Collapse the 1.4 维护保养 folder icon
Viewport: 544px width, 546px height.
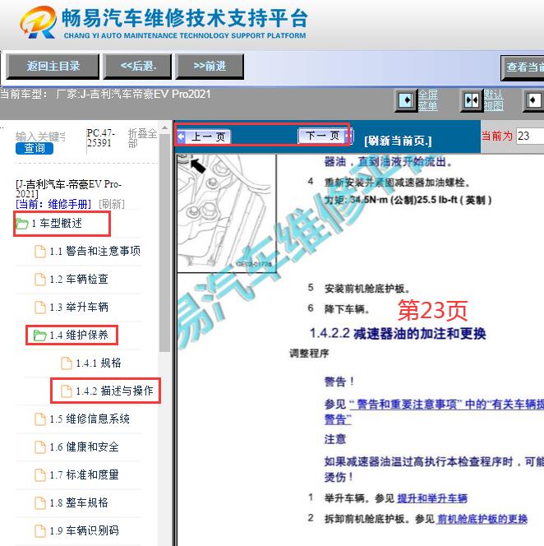point(39,335)
